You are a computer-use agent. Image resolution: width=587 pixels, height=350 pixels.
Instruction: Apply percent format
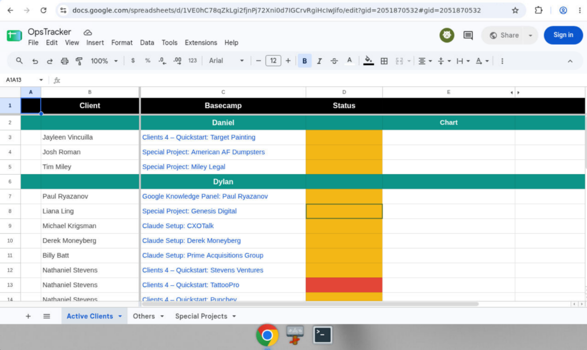tap(147, 61)
